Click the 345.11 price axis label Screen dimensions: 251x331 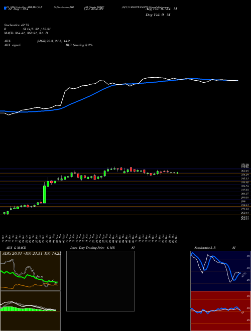(244, 179)
